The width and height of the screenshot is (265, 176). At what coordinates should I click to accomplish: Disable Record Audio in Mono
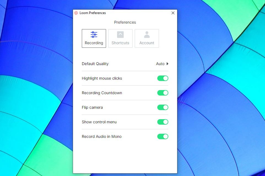(163, 136)
